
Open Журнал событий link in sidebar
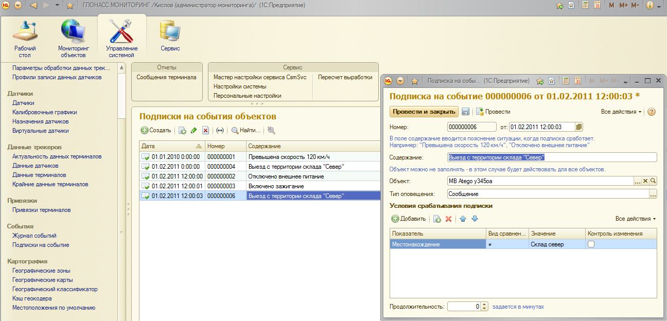[34, 236]
